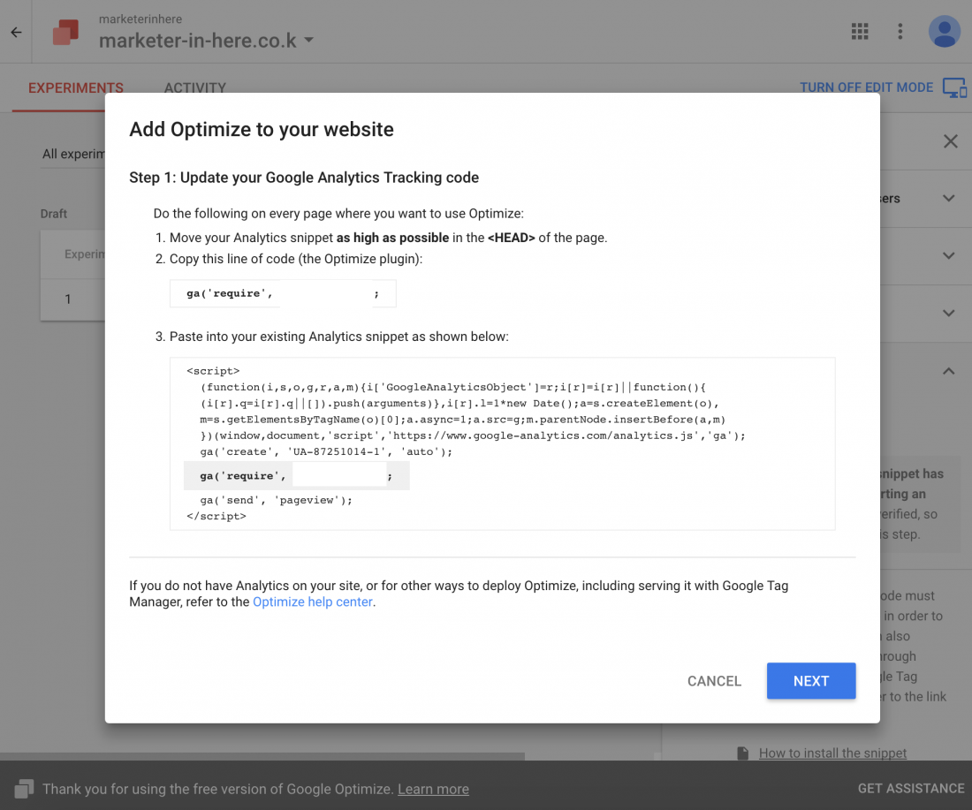This screenshot has height=810, width=972.
Task: Go back using the back arrow
Action: tap(16, 32)
